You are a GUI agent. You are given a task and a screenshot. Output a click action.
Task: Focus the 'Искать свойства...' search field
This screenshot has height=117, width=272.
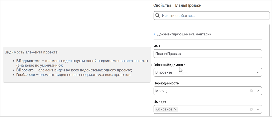click(x=212, y=15)
